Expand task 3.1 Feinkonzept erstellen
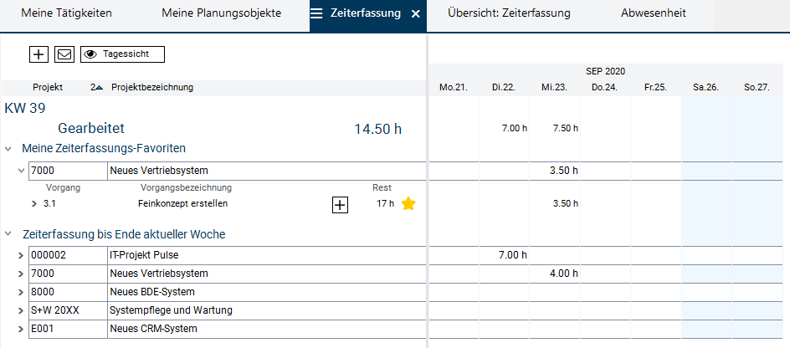Image resolution: width=790 pixels, height=348 pixels. tap(34, 203)
